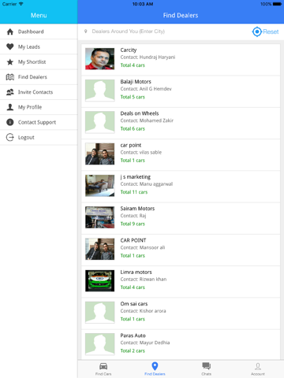Click Total 5 cars link

pyautogui.click(x=133, y=97)
